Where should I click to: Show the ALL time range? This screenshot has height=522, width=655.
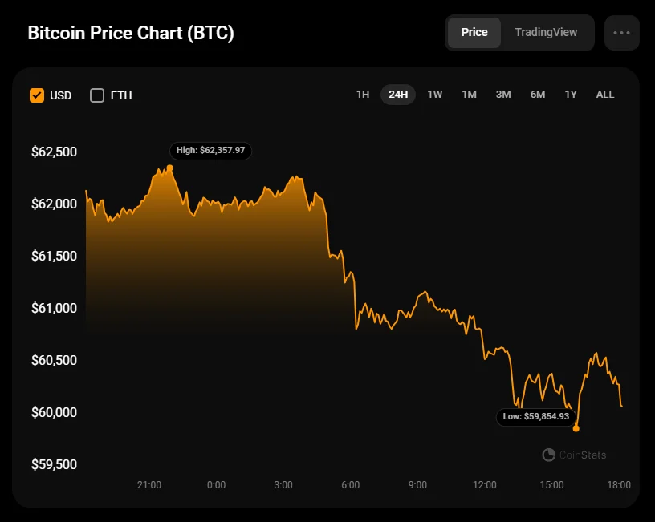605,95
